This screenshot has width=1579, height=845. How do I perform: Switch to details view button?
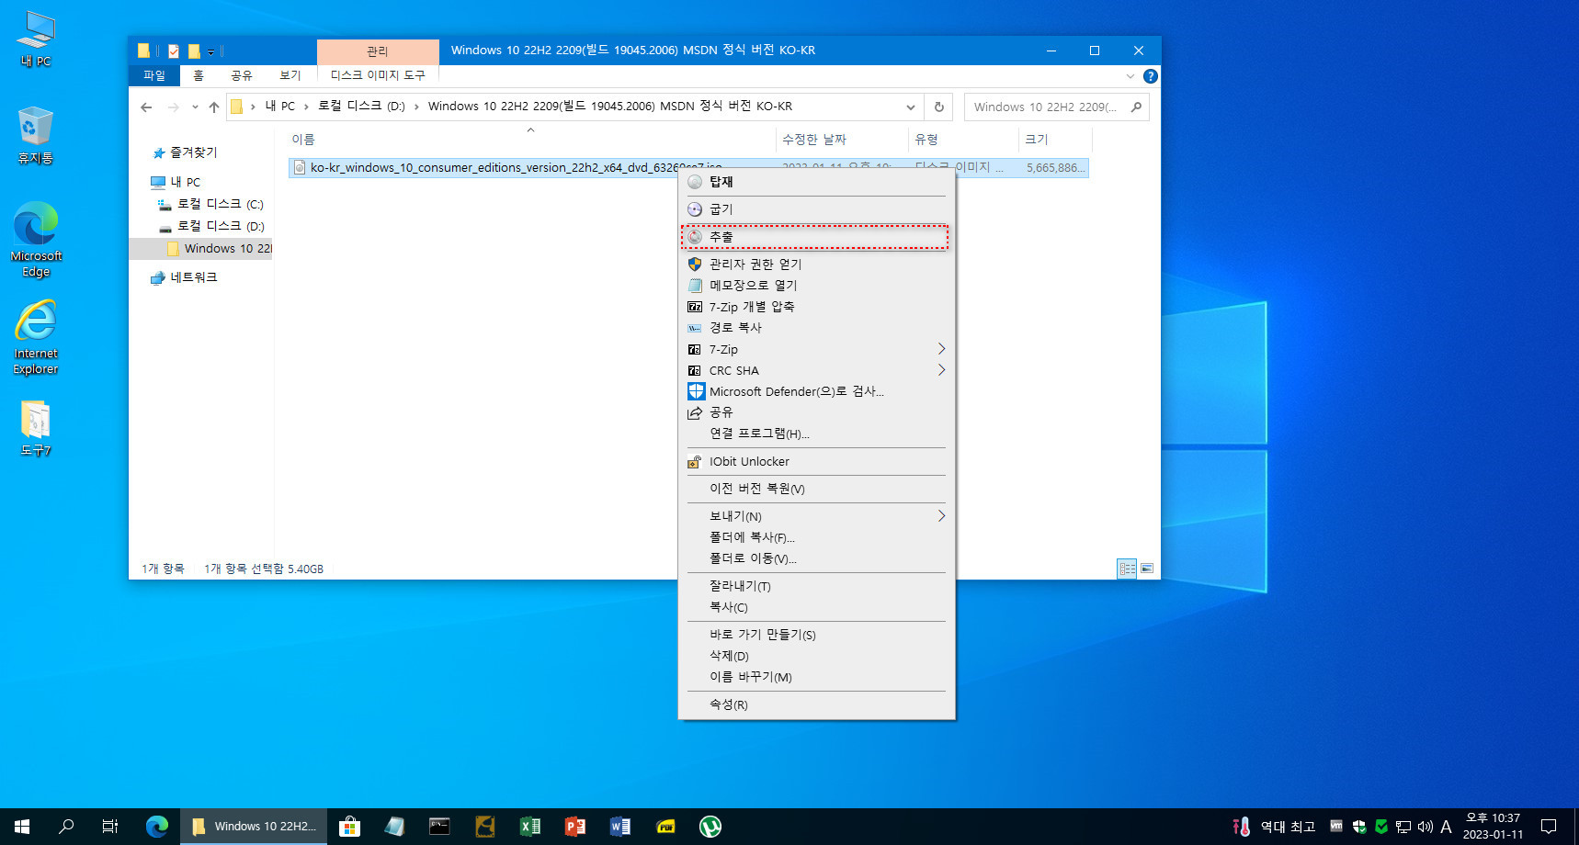pyautogui.click(x=1127, y=569)
